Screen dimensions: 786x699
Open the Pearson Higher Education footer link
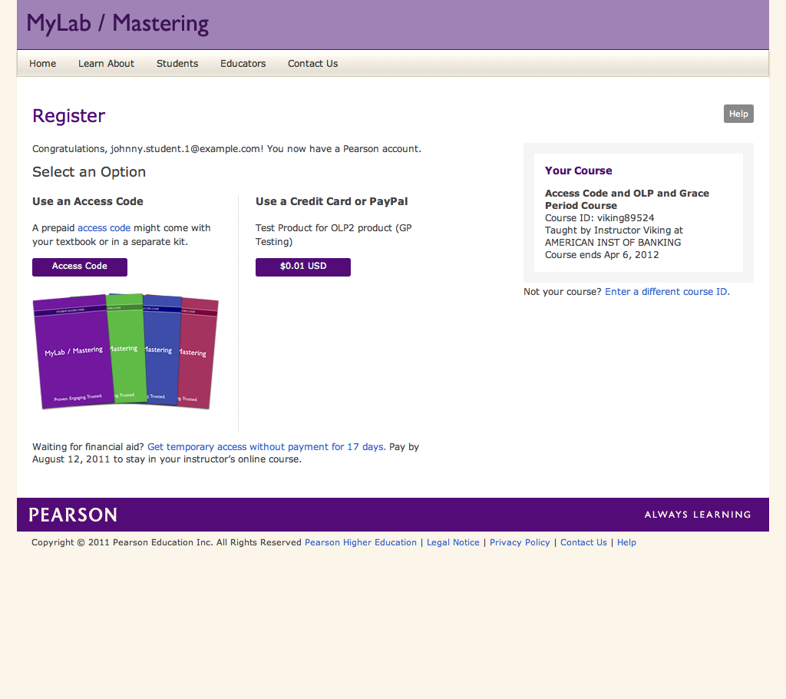[x=361, y=542]
